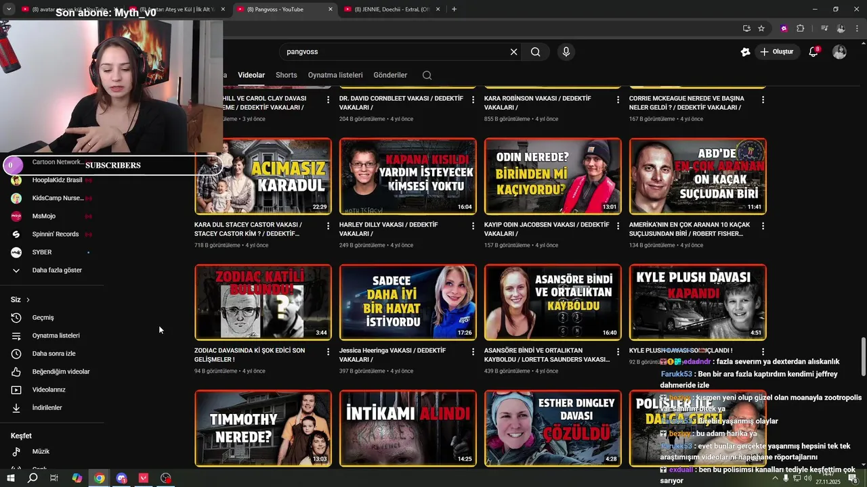Click the purple extension icon in the Chrome toolbar
This screenshot has height=487, width=867.
[x=784, y=28]
